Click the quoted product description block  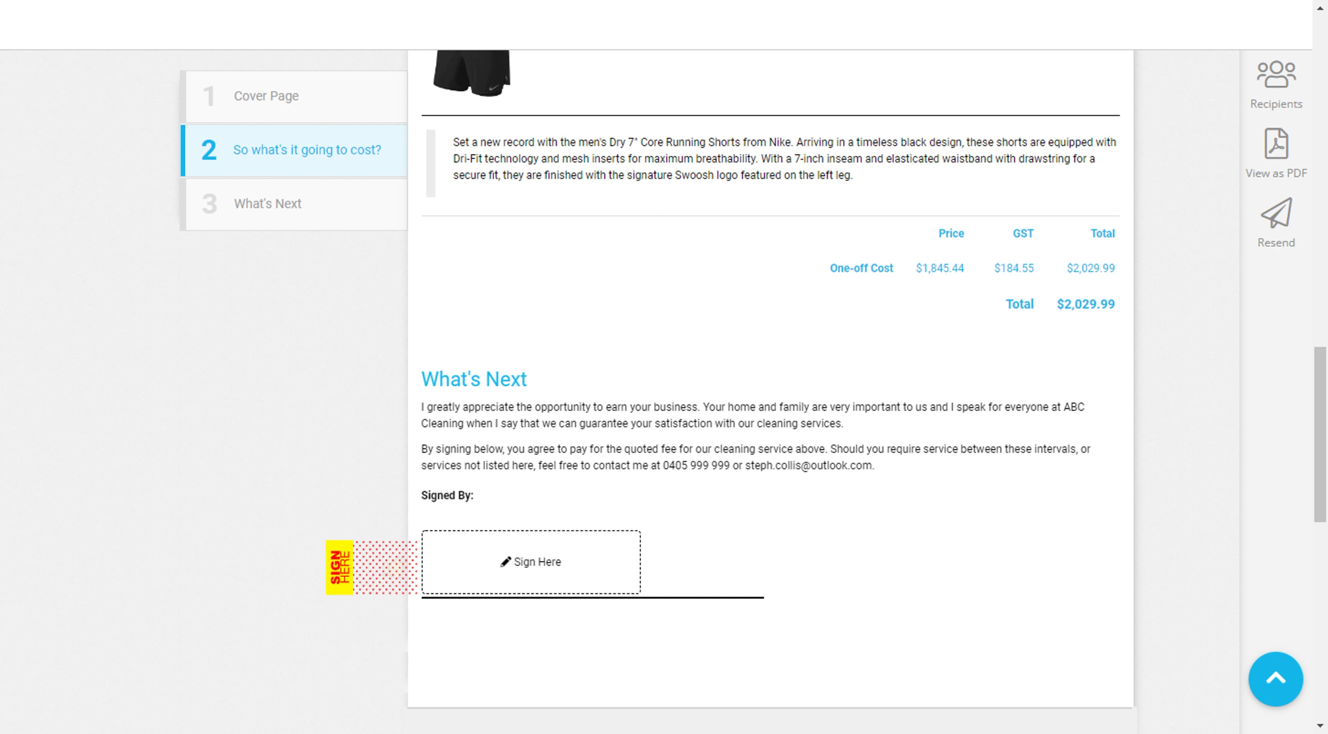(773, 158)
